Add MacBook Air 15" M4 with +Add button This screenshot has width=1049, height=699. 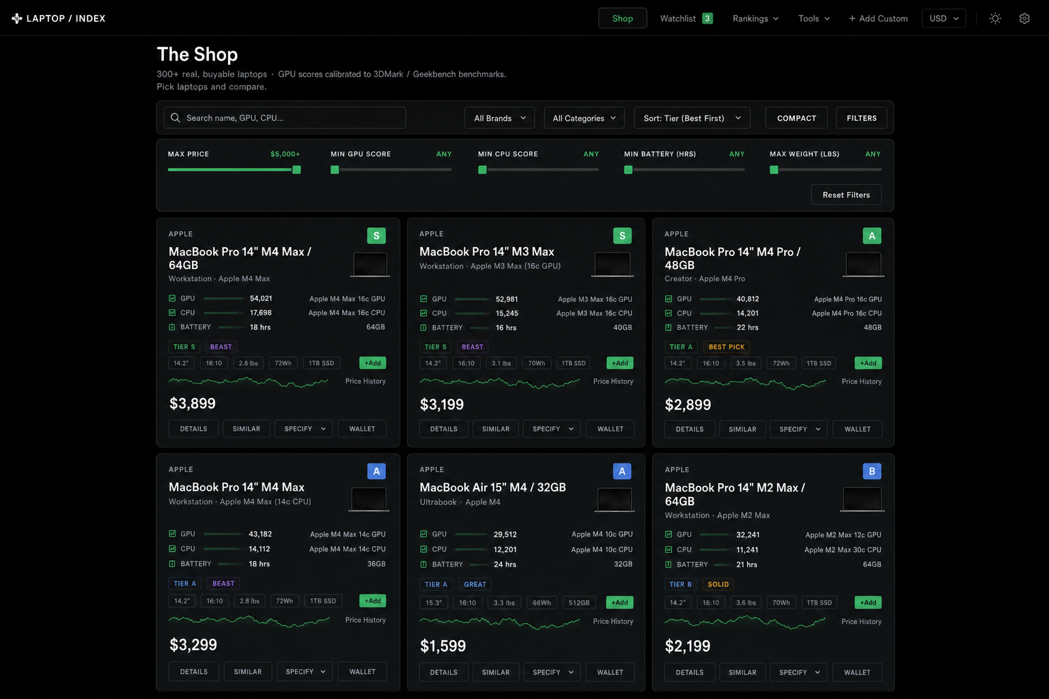[619, 603]
